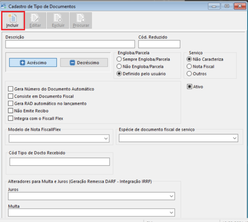
Task: Maximize the Cadastro de Tipo de Documentos window
Action: (227, 6)
